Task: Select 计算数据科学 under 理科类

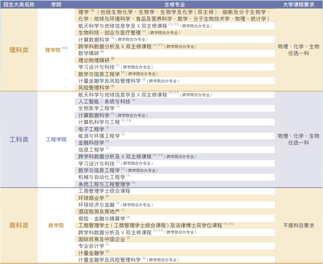Action: (175, 40)
